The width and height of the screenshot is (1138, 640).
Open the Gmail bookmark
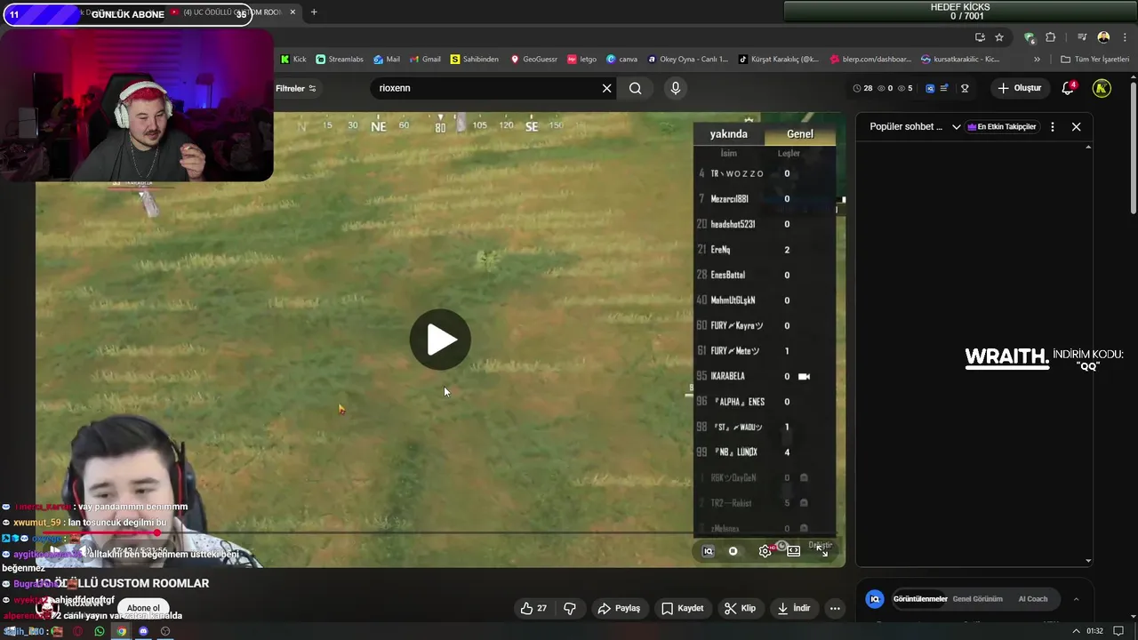(x=425, y=60)
